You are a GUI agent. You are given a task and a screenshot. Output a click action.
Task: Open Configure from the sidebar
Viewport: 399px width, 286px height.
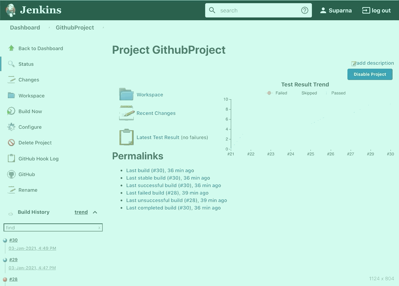[30, 127]
